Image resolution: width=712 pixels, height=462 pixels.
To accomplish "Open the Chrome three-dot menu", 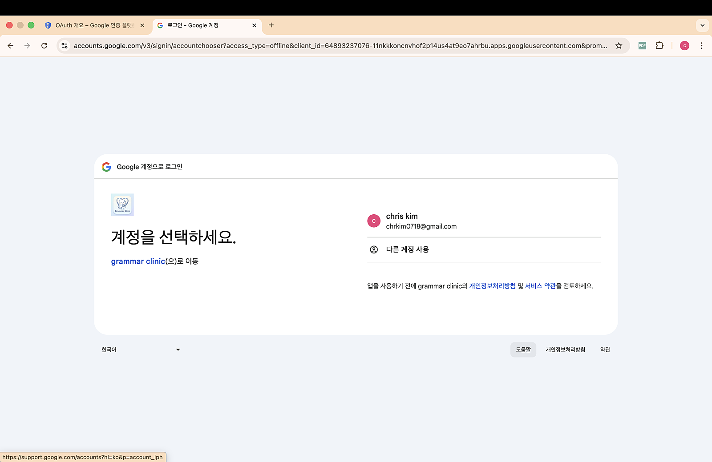I will [701, 46].
